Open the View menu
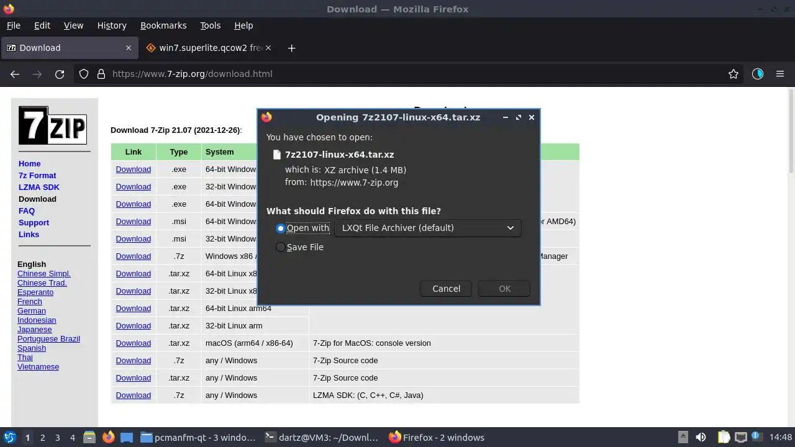Image resolution: width=795 pixels, height=447 pixels. (73, 25)
